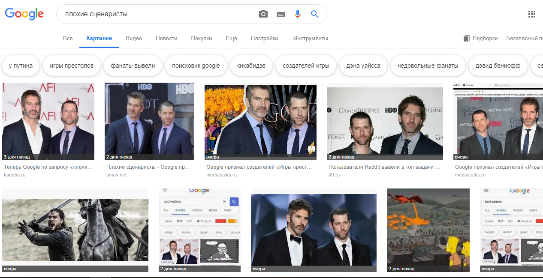The width and height of the screenshot is (543, 278).
Task: Select the игры престолов filter chip
Action: pyautogui.click(x=72, y=66)
